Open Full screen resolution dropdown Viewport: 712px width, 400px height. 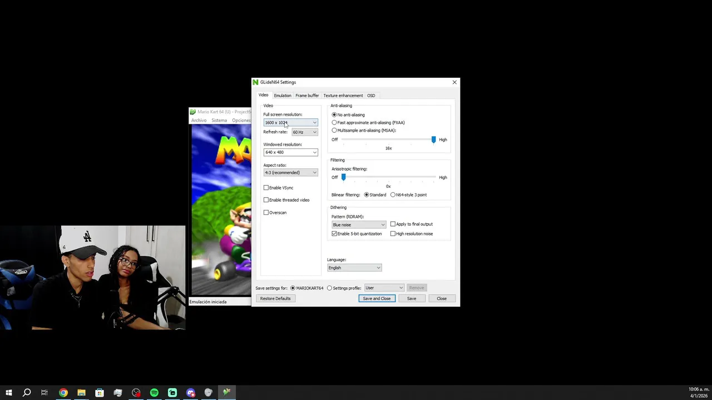(x=290, y=123)
